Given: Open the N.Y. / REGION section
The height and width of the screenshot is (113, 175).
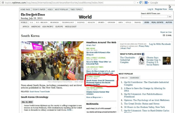Looking at the screenshot, I should tap(42, 22).
